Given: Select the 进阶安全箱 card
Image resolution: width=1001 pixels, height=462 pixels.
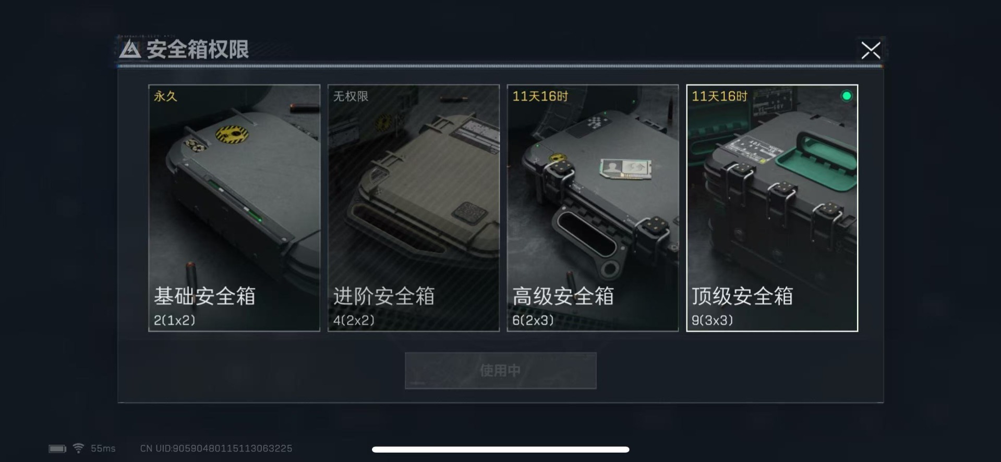Looking at the screenshot, I should point(414,208).
